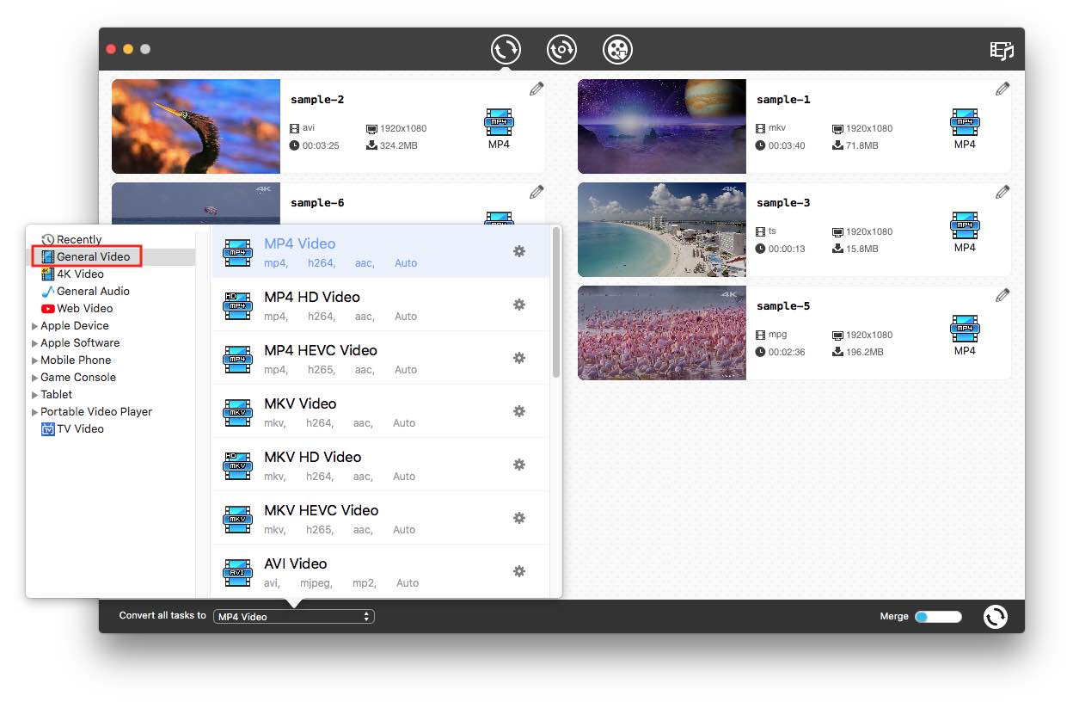
Task: Open the Convert tab icon in toolbar
Action: coord(506,49)
